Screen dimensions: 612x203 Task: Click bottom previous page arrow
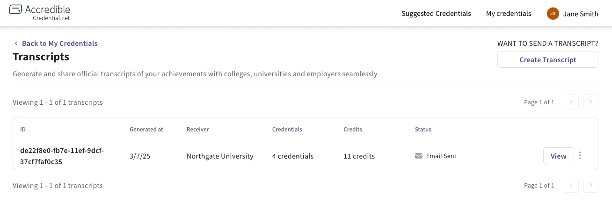(x=571, y=185)
